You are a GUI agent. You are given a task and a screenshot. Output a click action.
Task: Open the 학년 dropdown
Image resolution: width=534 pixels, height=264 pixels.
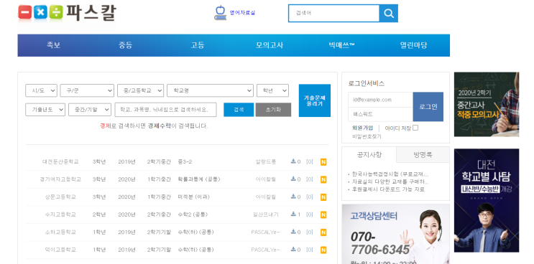272,90
